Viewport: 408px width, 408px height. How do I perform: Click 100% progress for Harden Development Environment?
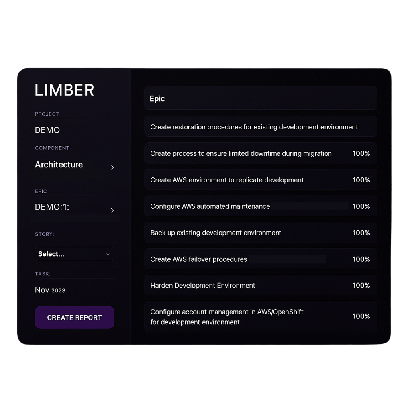tap(361, 286)
